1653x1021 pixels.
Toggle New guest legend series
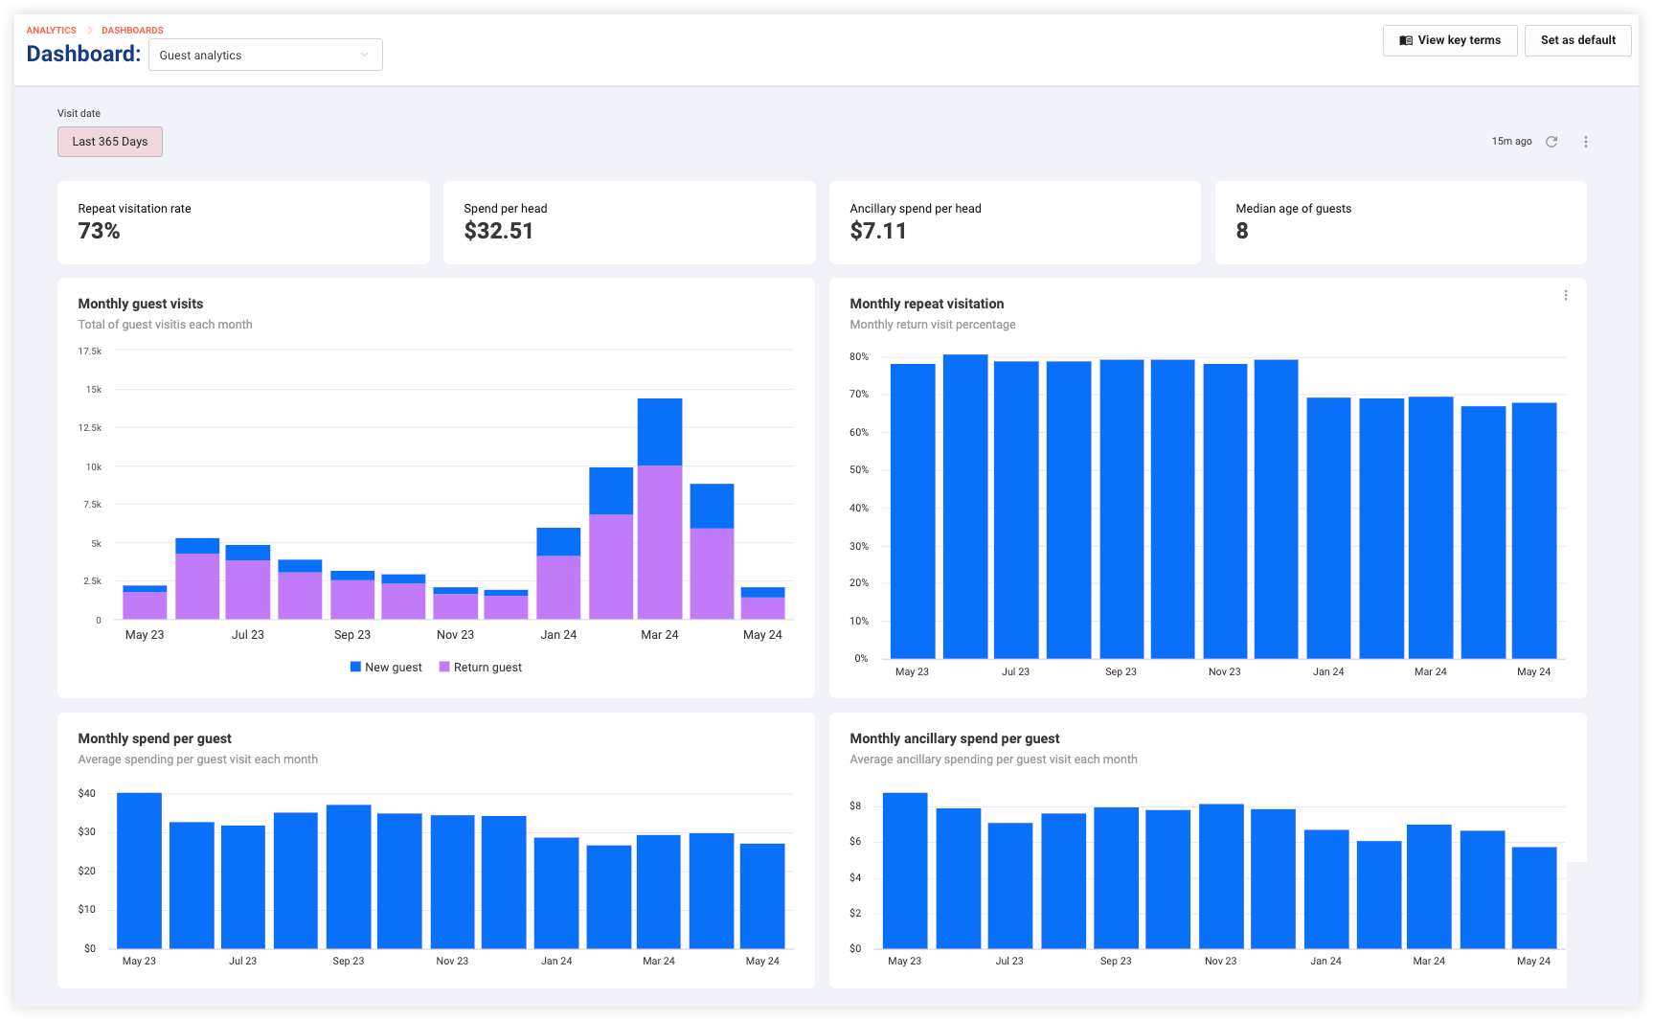coord(386,668)
